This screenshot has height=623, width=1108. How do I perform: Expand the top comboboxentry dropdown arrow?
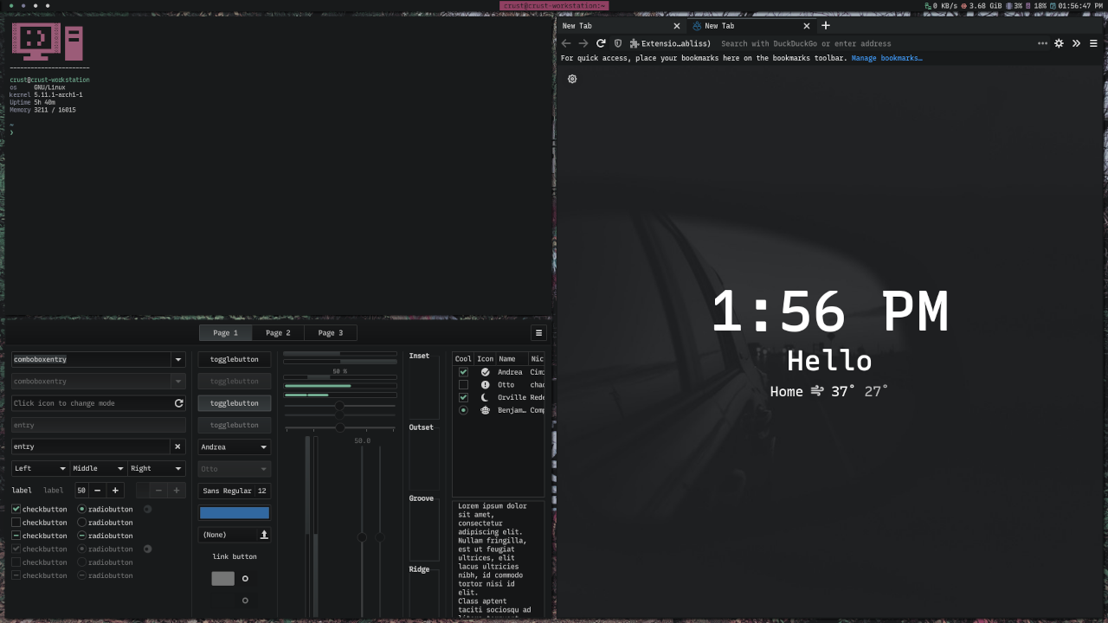point(177,359)
